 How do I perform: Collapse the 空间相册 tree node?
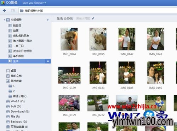click(4, 20)
